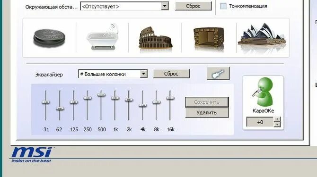Click the 31 Hz equalizer slider handle
This screenshot has height=177, width=317.
pos(46,102)
